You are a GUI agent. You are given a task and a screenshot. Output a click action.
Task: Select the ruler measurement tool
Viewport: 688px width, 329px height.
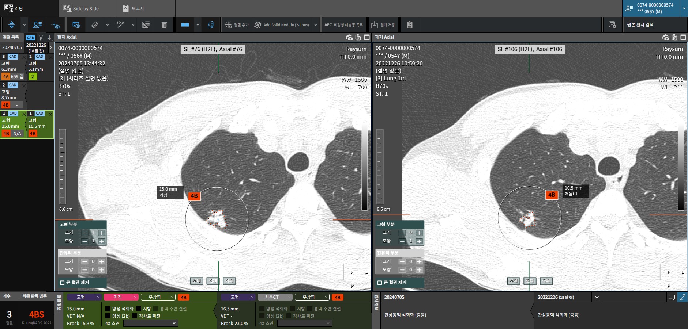[95, 25]
